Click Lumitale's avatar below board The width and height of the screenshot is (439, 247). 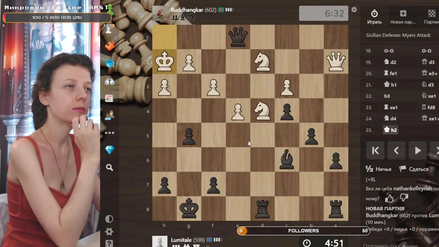pos(159,242)
